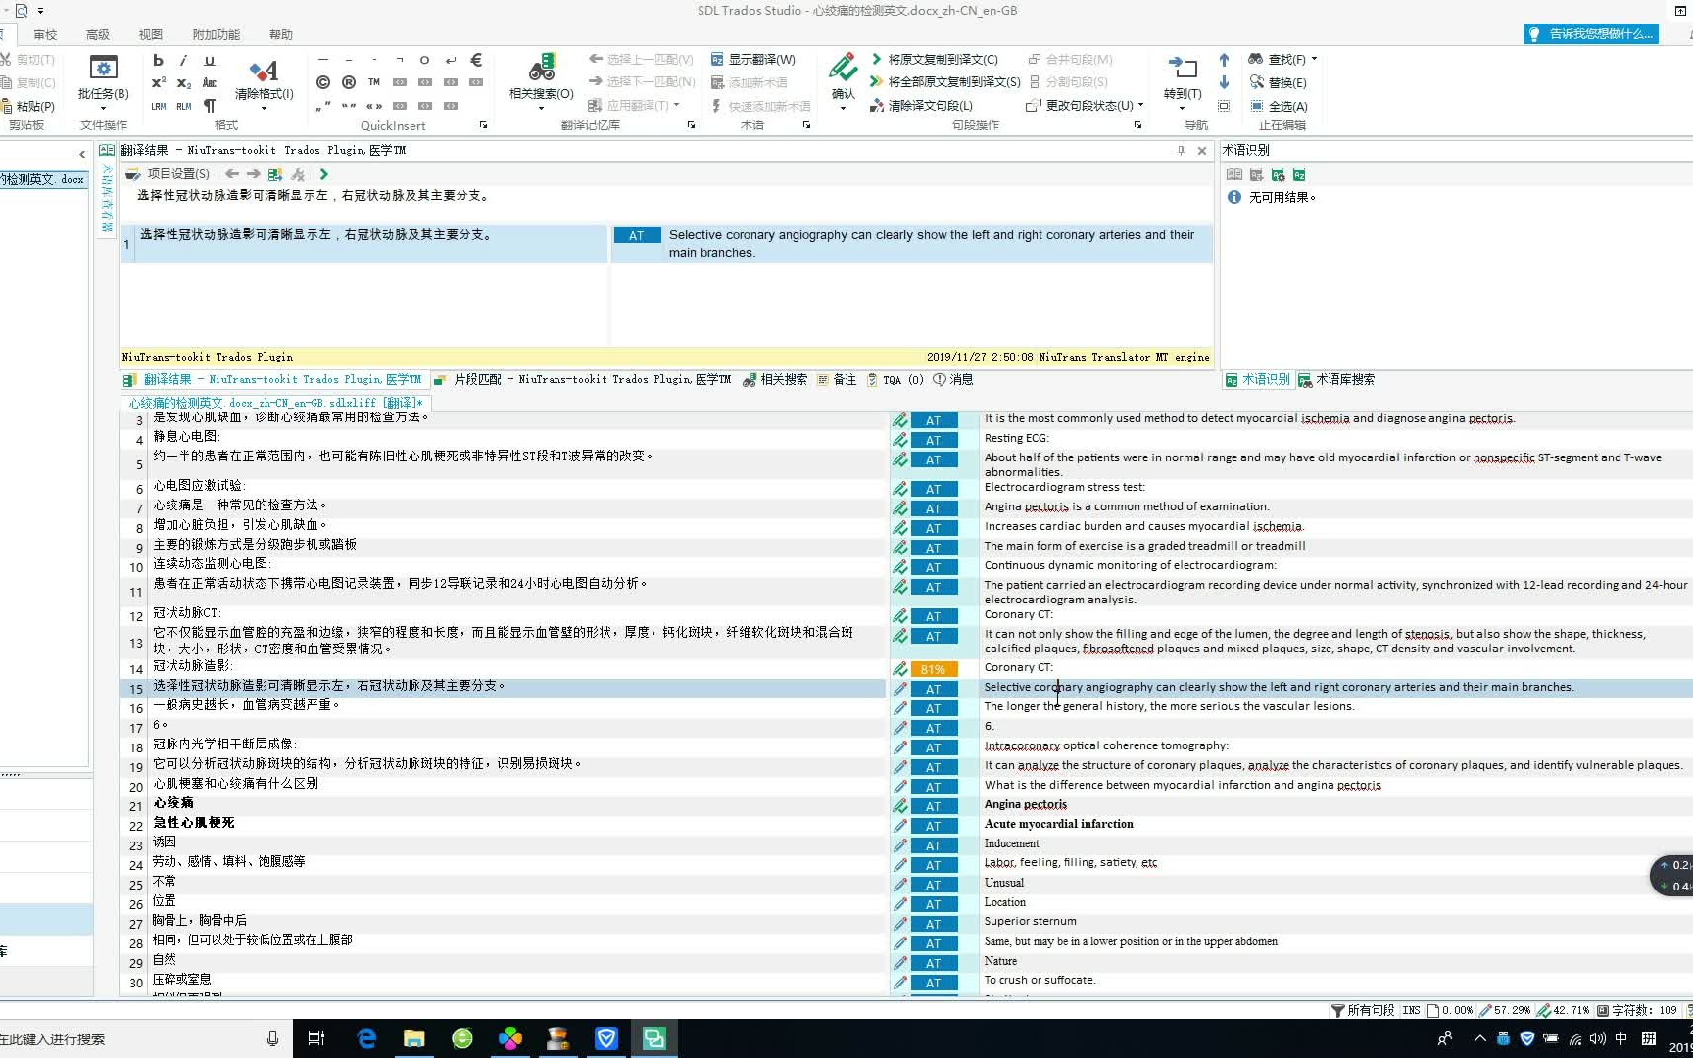Copy all sources to targets 将全部原文复制到译文
Screen dimensions: 1693x1058
click(944, 82)
